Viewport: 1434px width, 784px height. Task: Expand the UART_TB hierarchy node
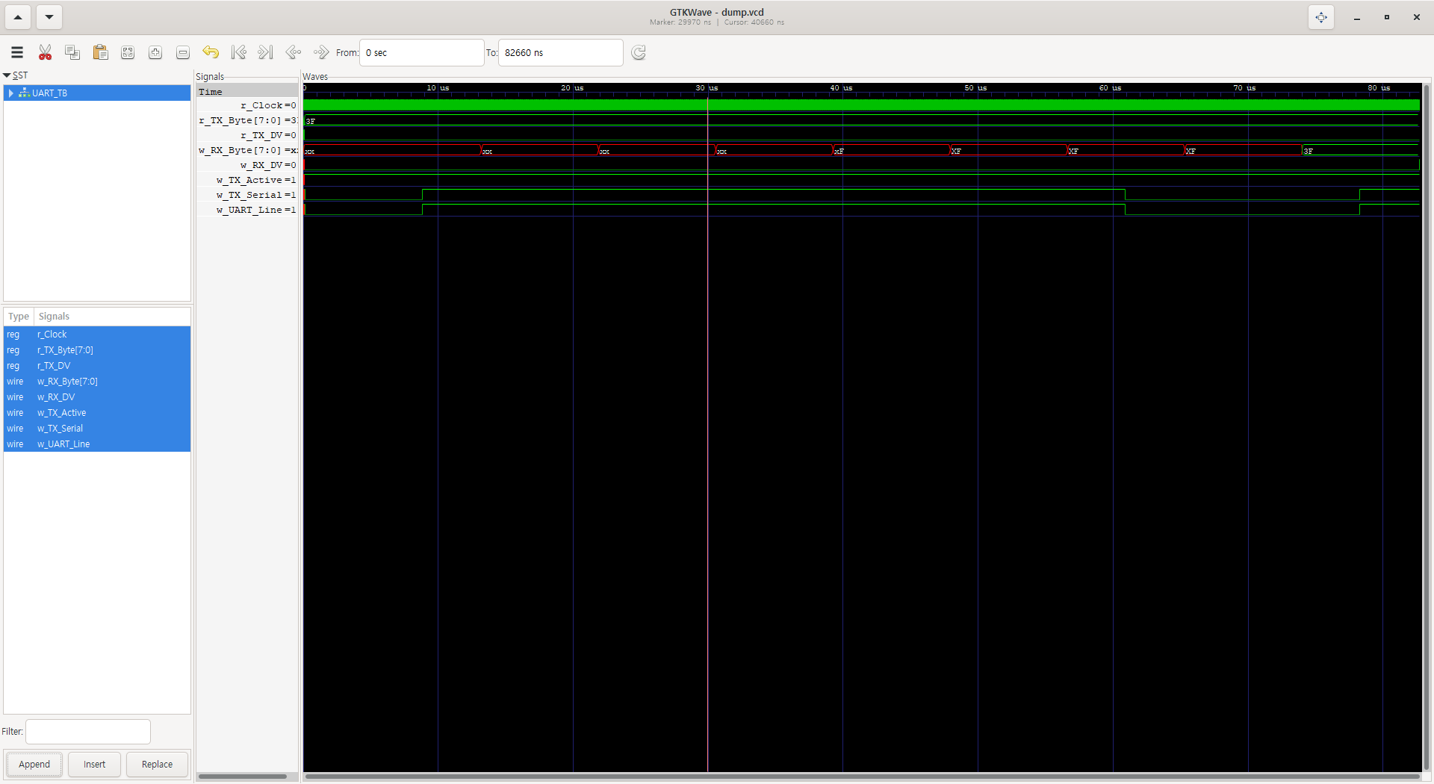click(x=11, y=93)
